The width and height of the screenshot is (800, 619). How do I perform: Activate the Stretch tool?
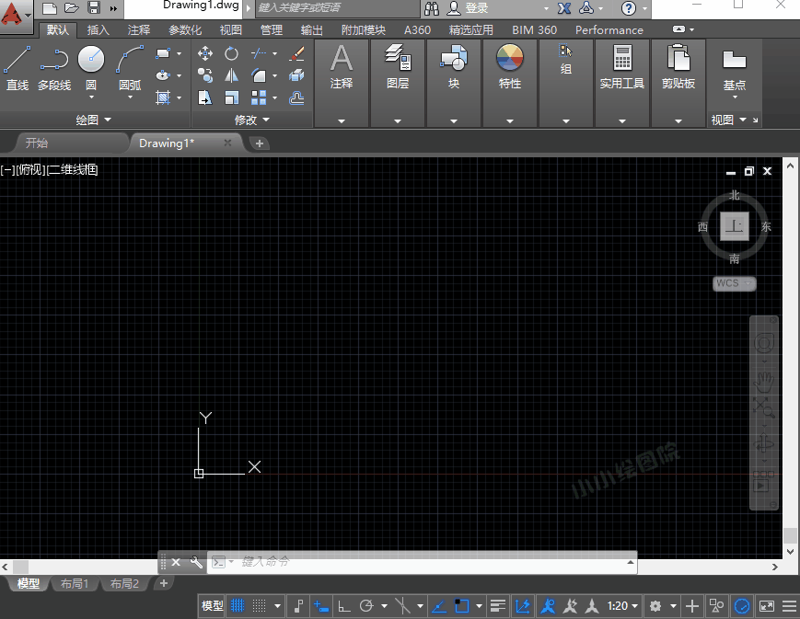click(205, 97)
